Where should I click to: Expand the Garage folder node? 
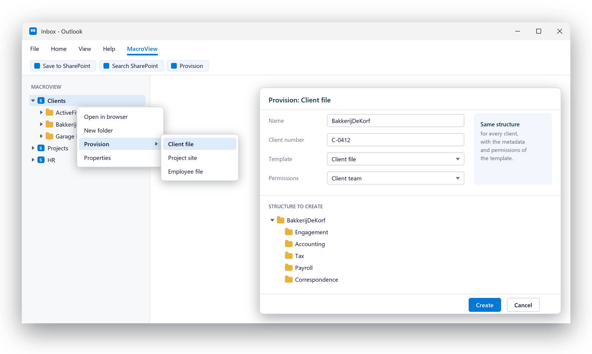(x=41, y=136)
